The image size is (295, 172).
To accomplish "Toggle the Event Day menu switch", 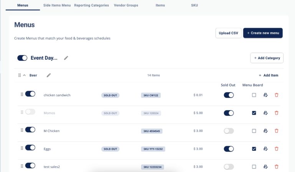I will click(x=22, y=58).
